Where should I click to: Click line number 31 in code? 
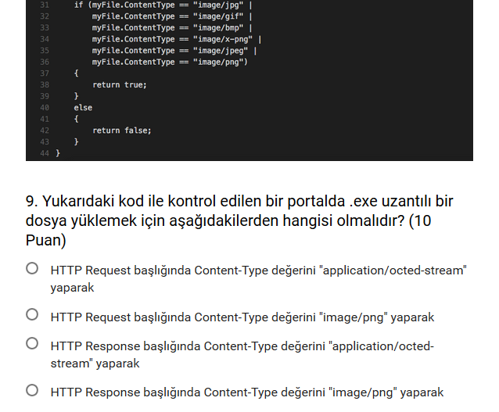[44, 5]
